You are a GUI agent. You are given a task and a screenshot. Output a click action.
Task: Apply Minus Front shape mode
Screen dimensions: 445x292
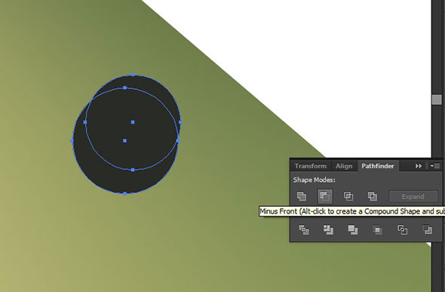[324, 196]
